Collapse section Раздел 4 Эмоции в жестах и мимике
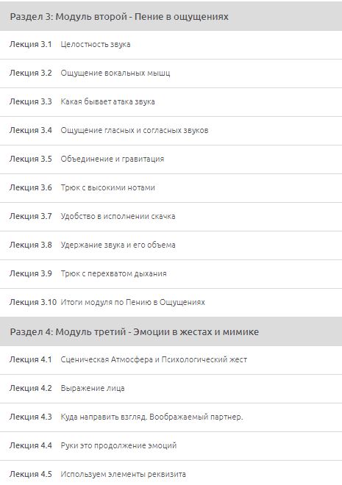342x485 pixels. click(x=171, y=331)
